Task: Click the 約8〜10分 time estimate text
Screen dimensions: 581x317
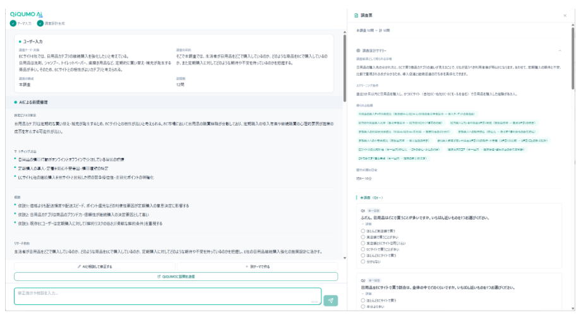Action: [364, 179]
